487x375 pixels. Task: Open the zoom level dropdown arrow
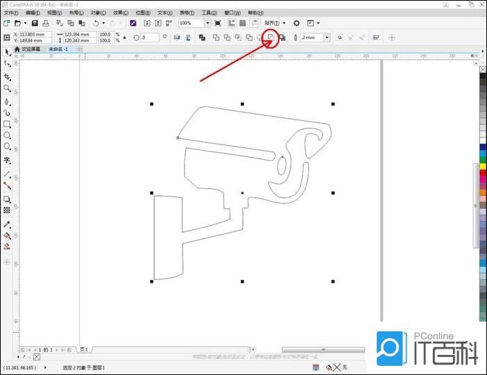[207, 23]
